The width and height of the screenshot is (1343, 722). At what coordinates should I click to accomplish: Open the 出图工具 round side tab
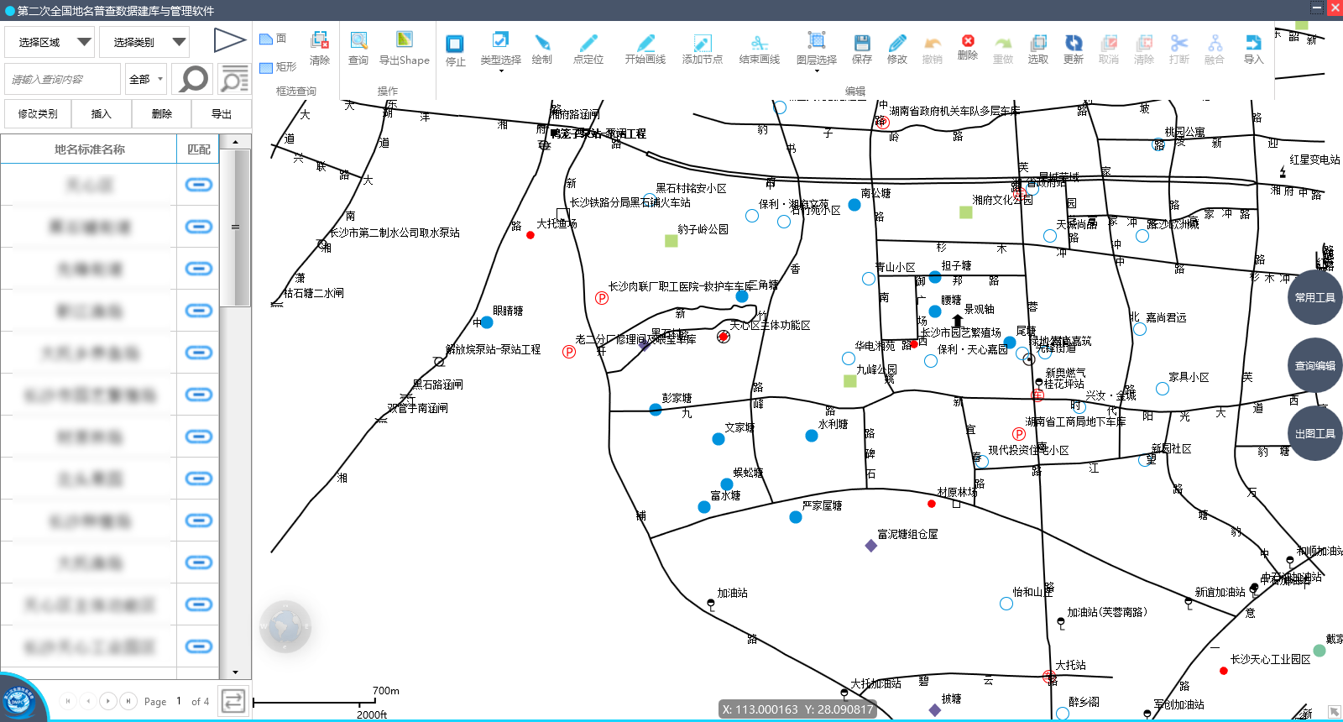1314,433
